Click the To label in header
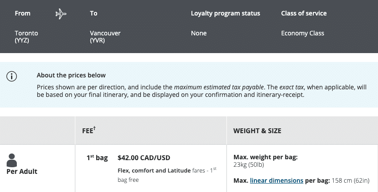Image resolution: width=378 pixels, height=192 pixels. coord(94,13)
